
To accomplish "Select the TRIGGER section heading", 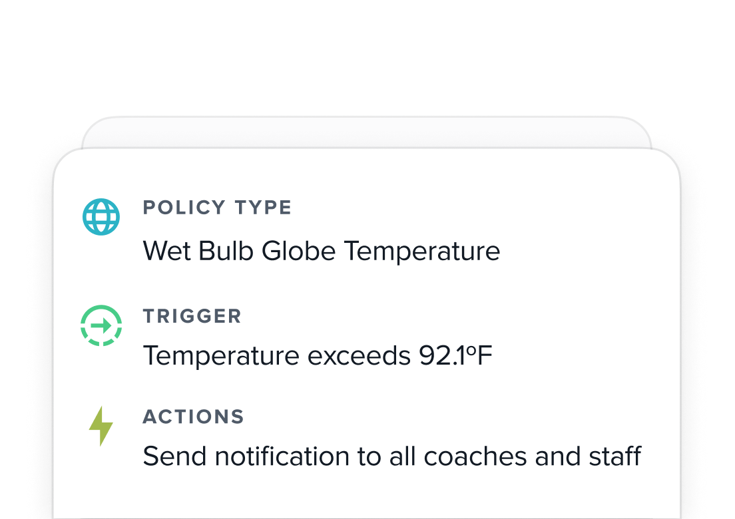I will tap(192, 316).
